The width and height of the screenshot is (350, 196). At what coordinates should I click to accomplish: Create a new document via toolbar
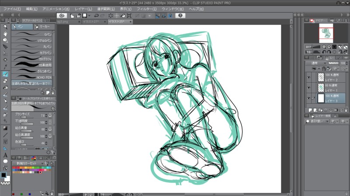(72, 16)
